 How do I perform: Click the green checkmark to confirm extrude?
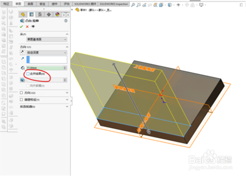[21, 26]
